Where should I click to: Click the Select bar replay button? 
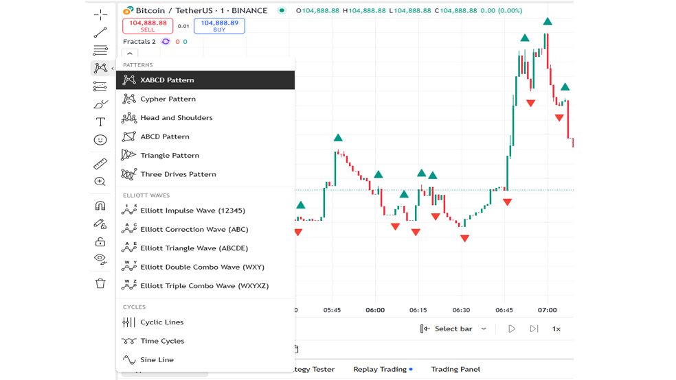pyautogui.click(x=447, y=329)
